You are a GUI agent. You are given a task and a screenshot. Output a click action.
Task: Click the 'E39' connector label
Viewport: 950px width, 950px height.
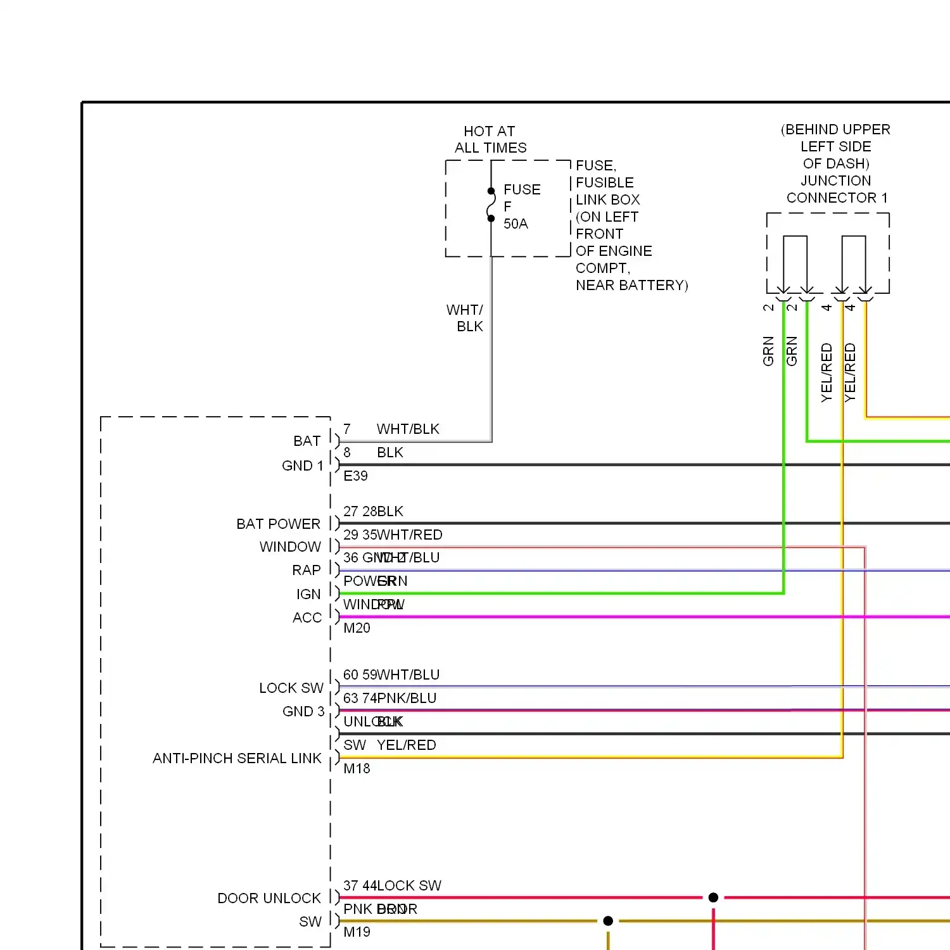[x=355, y=476]
